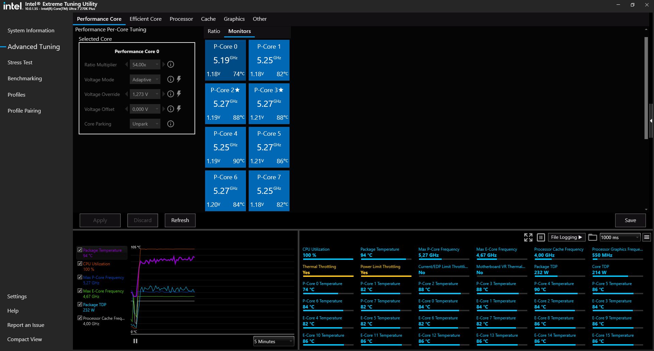Viewport: 654px width, 351px height.
Task: Increase Ratio Multiplier with right arrow
Action: point(163,64)
